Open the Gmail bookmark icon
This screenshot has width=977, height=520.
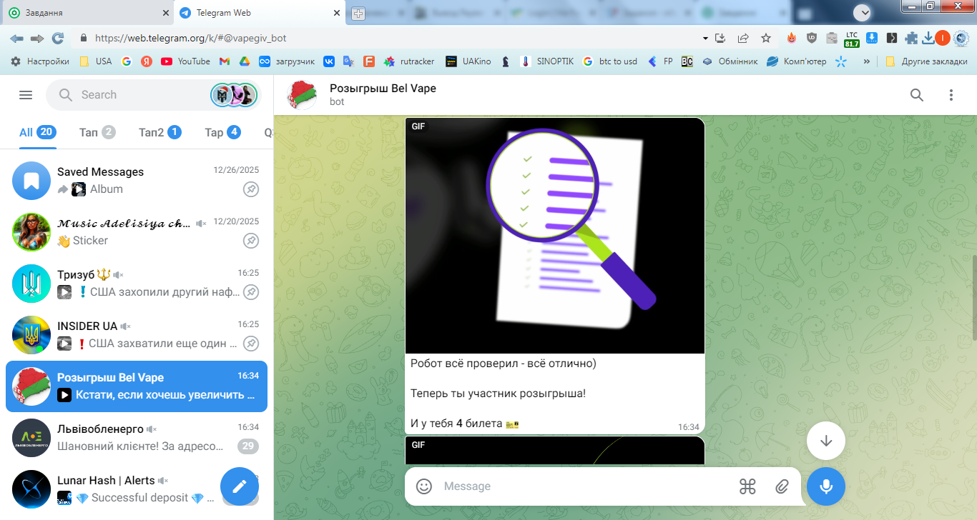[224, 61]
